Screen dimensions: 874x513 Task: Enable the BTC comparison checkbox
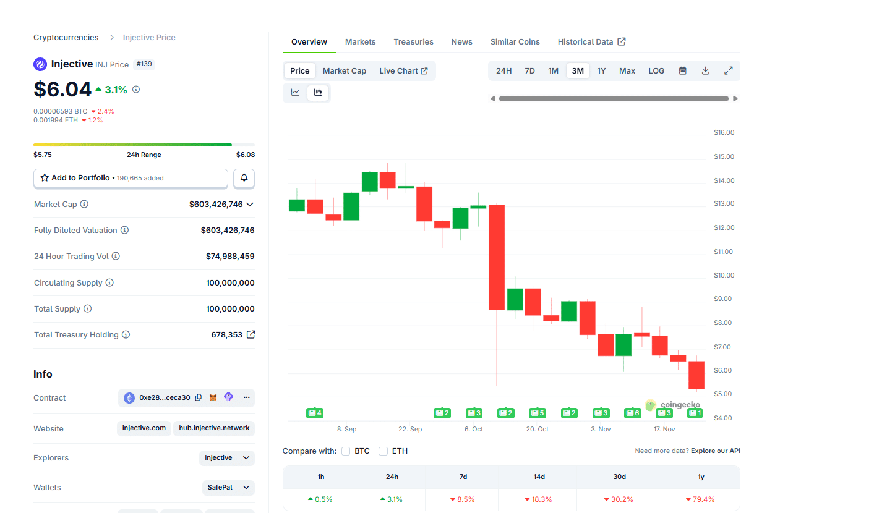click(346, 451)
